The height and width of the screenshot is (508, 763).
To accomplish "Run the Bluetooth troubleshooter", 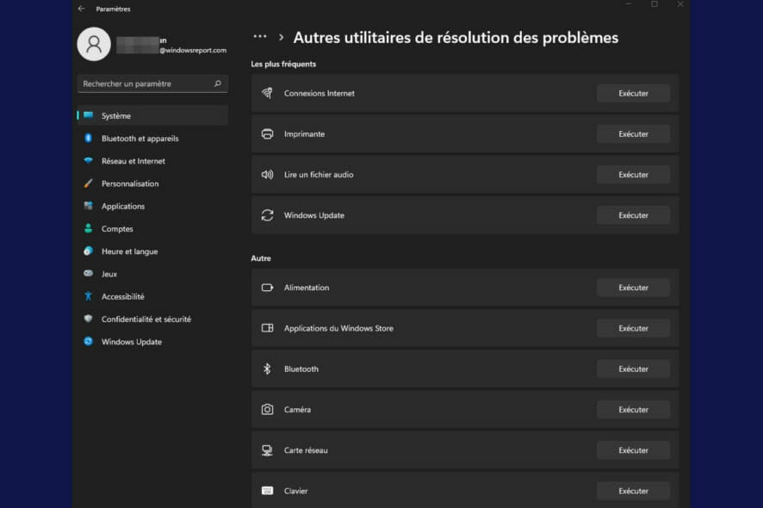I will 633,369.
